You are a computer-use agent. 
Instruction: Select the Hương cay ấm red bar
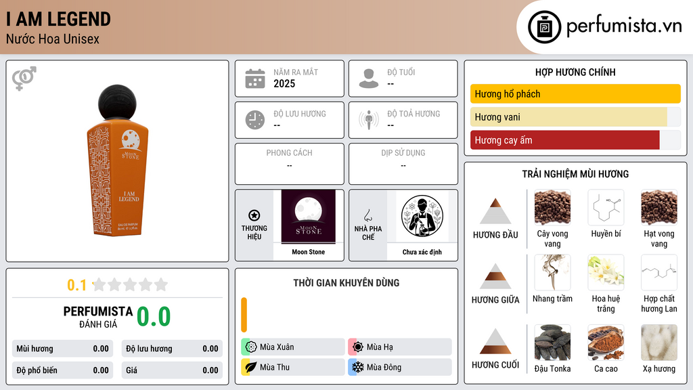565,140
